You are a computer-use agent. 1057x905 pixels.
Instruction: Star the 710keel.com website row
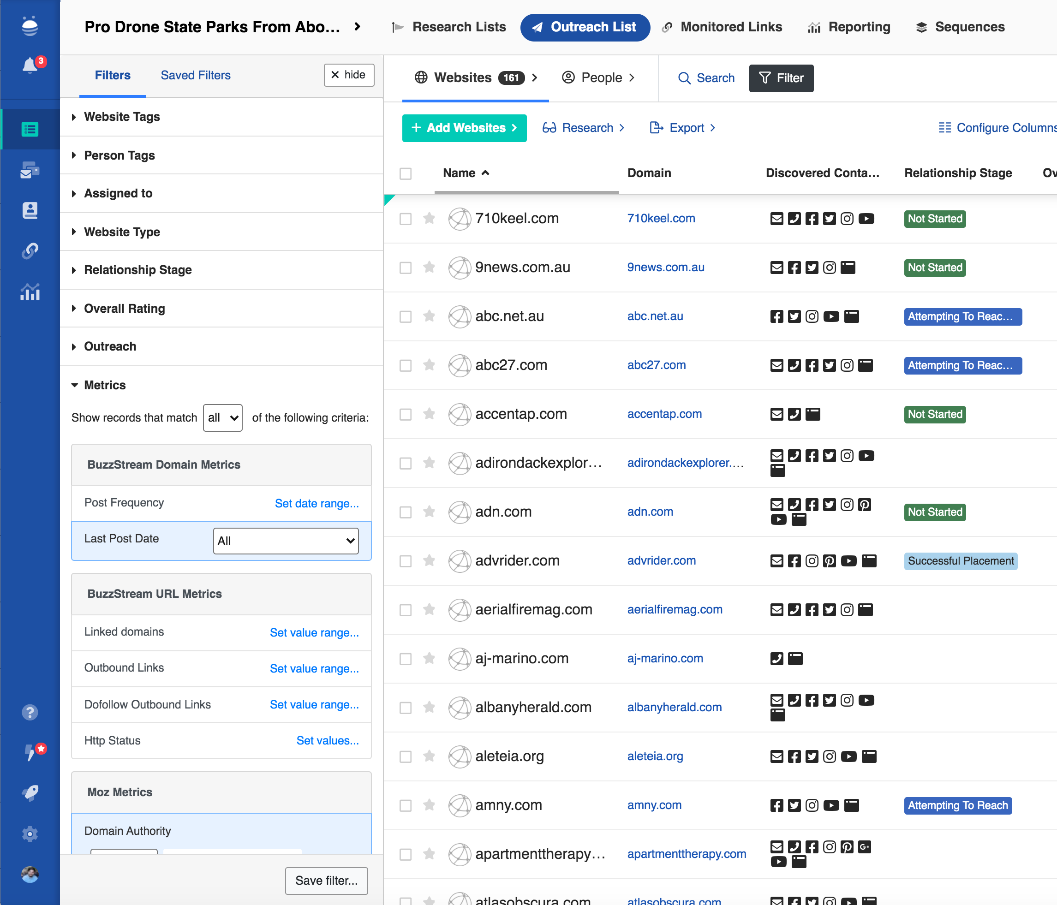(429, 218)
